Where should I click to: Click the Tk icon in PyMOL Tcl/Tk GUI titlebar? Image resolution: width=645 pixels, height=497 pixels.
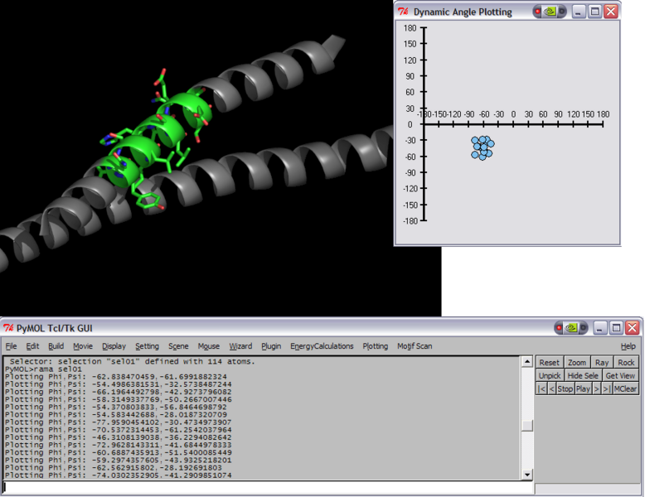pyautogui.click(x=9, y=327)
